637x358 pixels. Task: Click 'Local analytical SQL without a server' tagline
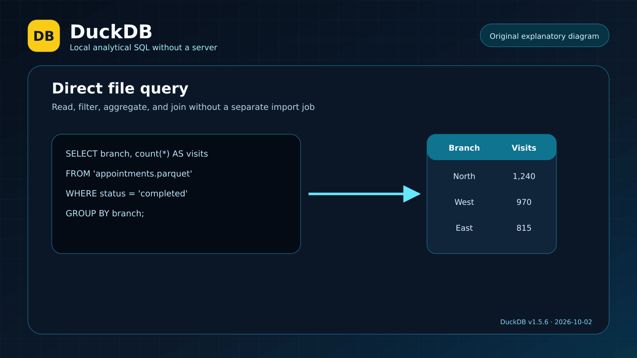pos(143,48)
